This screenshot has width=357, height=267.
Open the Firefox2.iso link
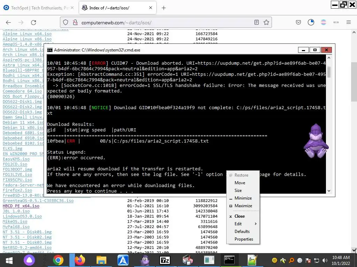point(17,190)
